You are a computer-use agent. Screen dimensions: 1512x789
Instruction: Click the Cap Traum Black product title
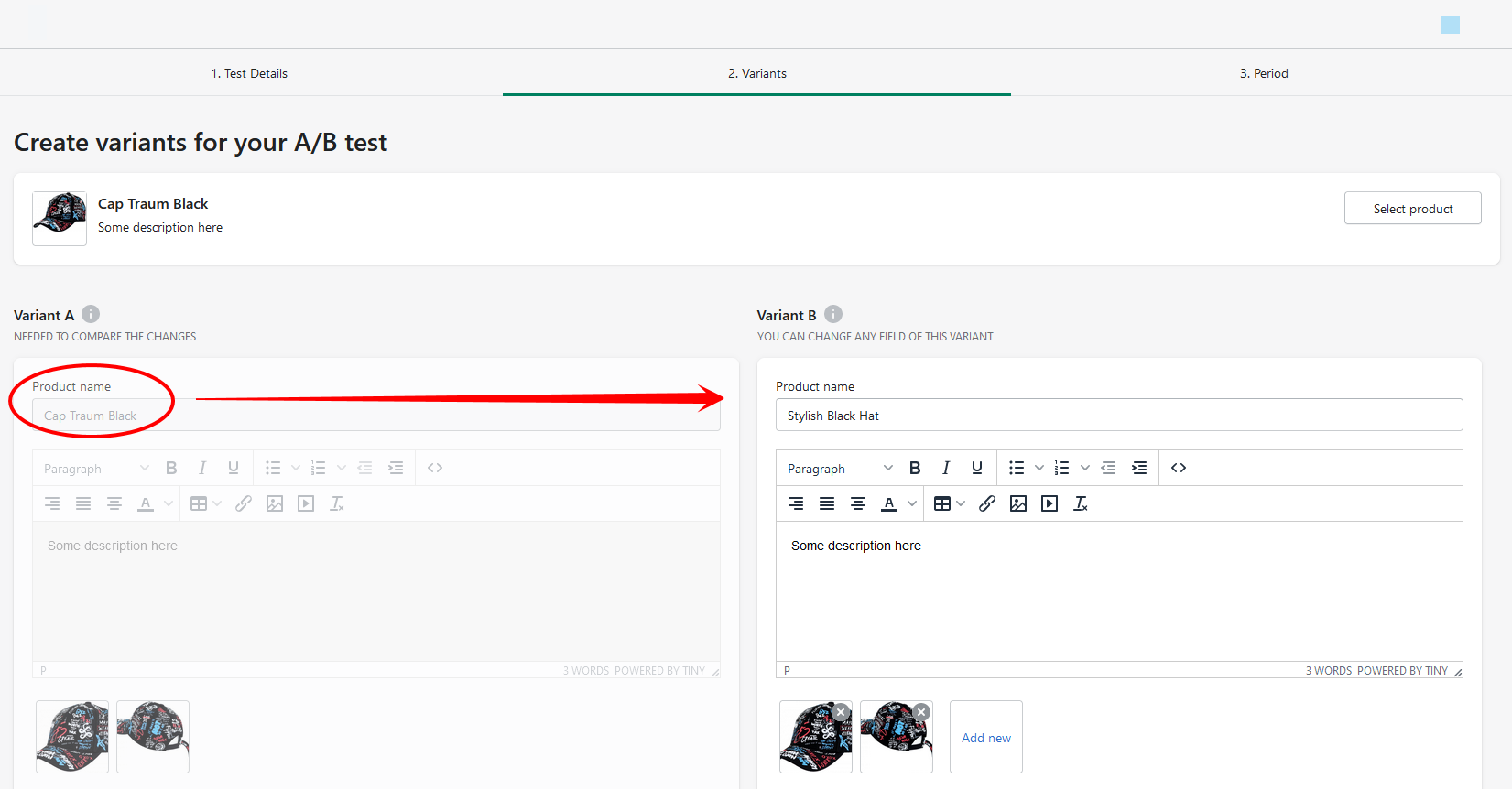(153, 203)
